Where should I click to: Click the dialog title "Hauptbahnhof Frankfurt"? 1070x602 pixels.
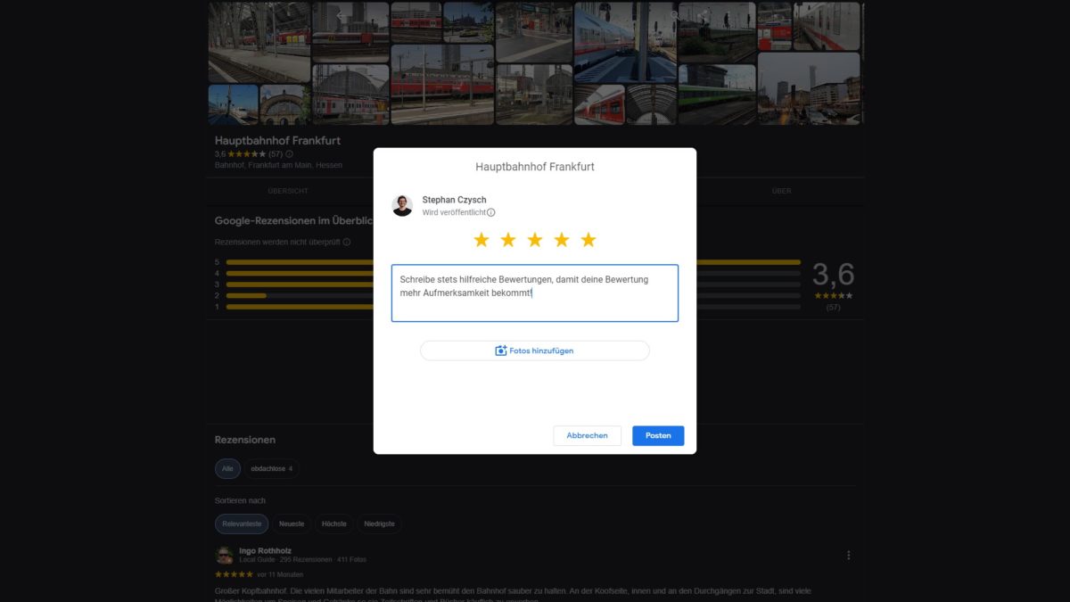535,167
